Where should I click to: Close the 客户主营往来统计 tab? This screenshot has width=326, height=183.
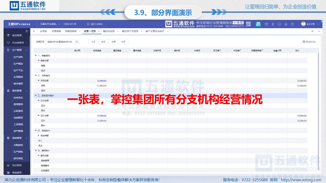tap(167, 31)
